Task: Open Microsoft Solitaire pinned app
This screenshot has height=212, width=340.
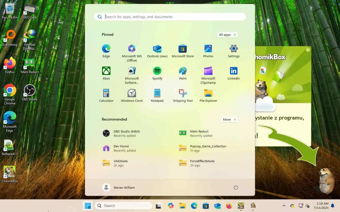Action: tap(132, 75)
